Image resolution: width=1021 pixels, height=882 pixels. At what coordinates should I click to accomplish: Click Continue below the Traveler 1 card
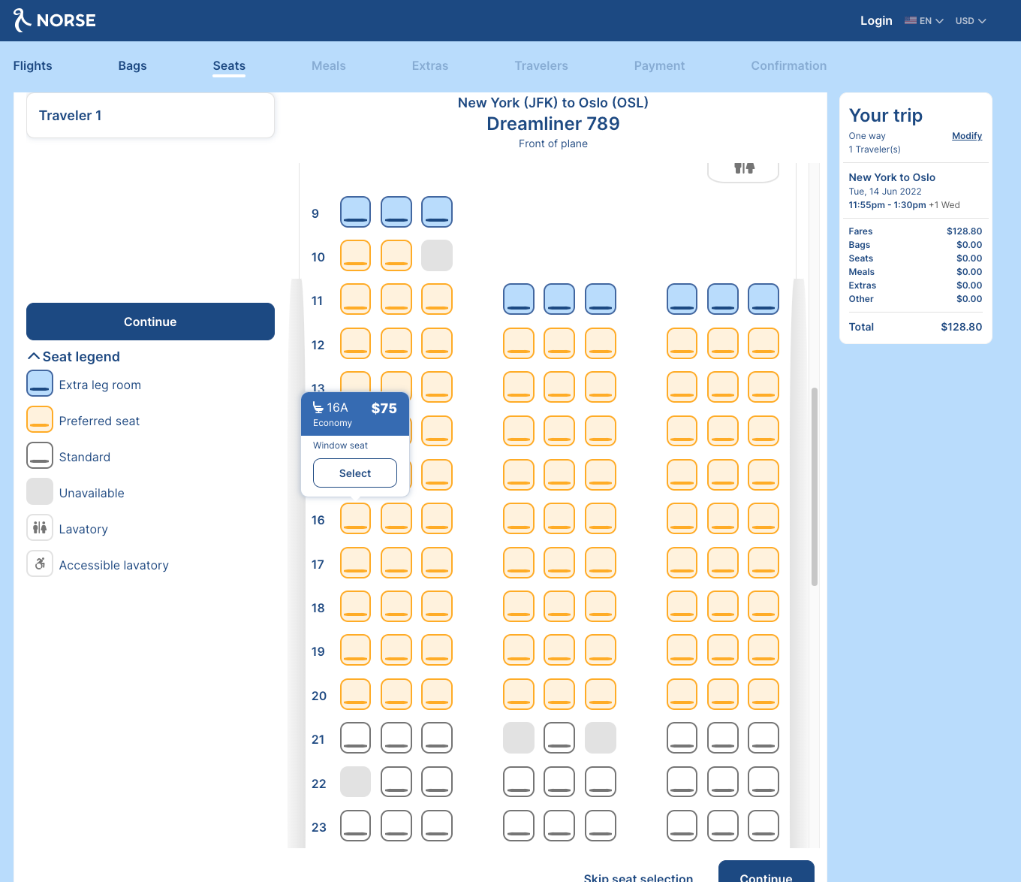(x=150, y=322)
